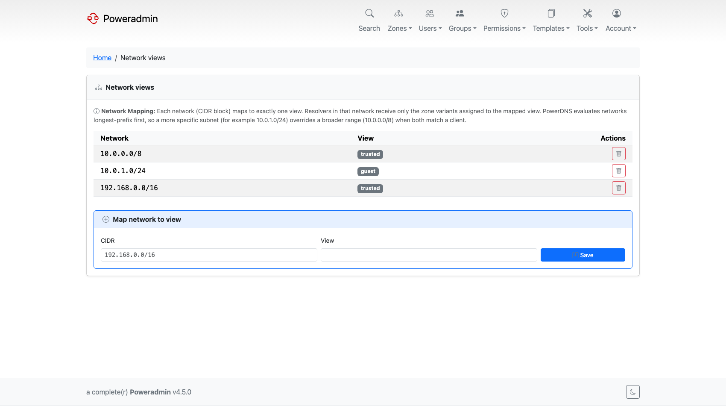This screenshot has height=406, width=726.
Task: Click the Network views header icon
Action: (99, 88)
